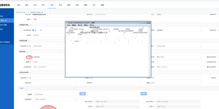The height and width of the screenshot is (109, 219).
Task: Open Notepad 文件 menu
Action: [x=68, y=25]
